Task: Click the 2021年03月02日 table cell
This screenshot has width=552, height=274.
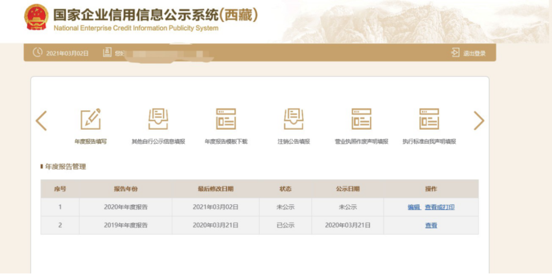Action: click(215, 207)
